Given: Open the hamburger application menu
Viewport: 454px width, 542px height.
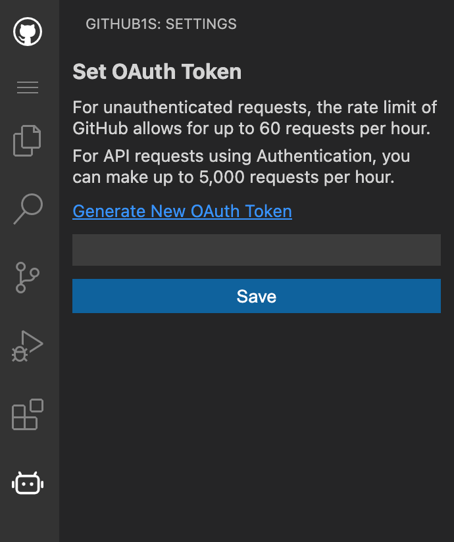Looking at the screenshot, I should pyautogui.click(x=28, y=87).
